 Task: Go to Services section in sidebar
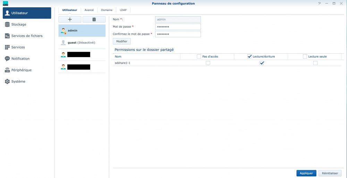click(18, 47)
